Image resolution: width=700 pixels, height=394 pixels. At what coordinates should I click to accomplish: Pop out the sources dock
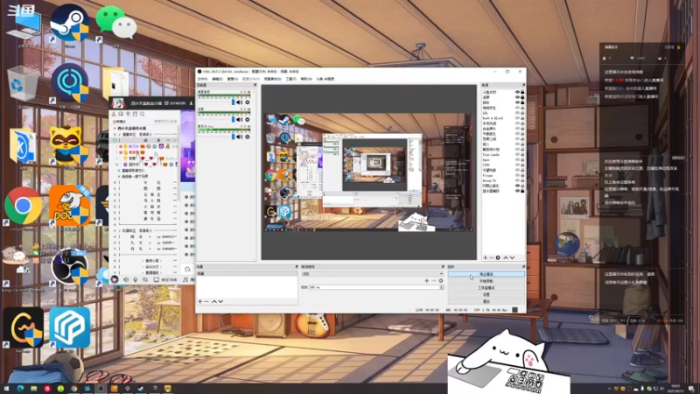[x=523, y=85]
